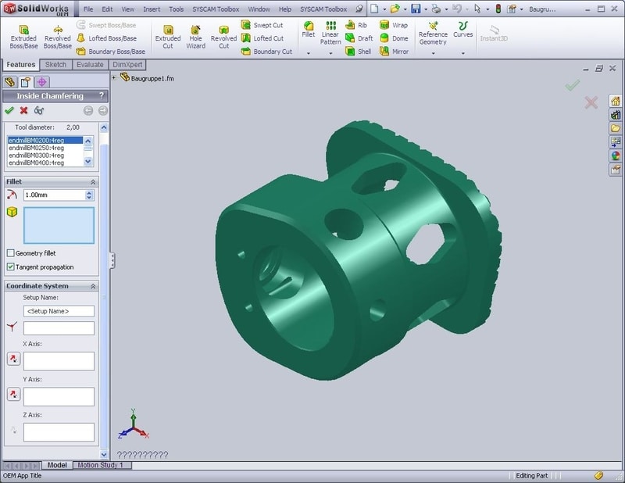Click detailed preview glasses icon
This screenshot has width=625, height=483.
(x=38, y=110)
